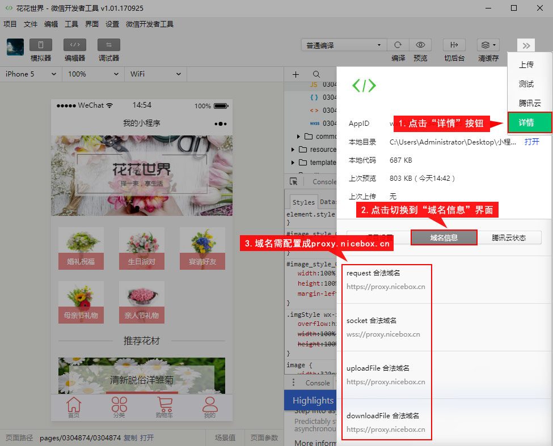Click the 预览 preview eye icon
553x446 pixels.
pos(420,45)
